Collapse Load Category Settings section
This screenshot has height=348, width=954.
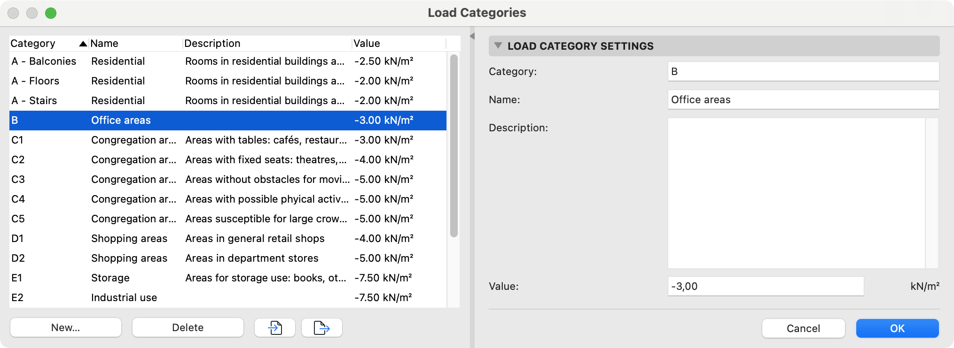tap(498, 45)
